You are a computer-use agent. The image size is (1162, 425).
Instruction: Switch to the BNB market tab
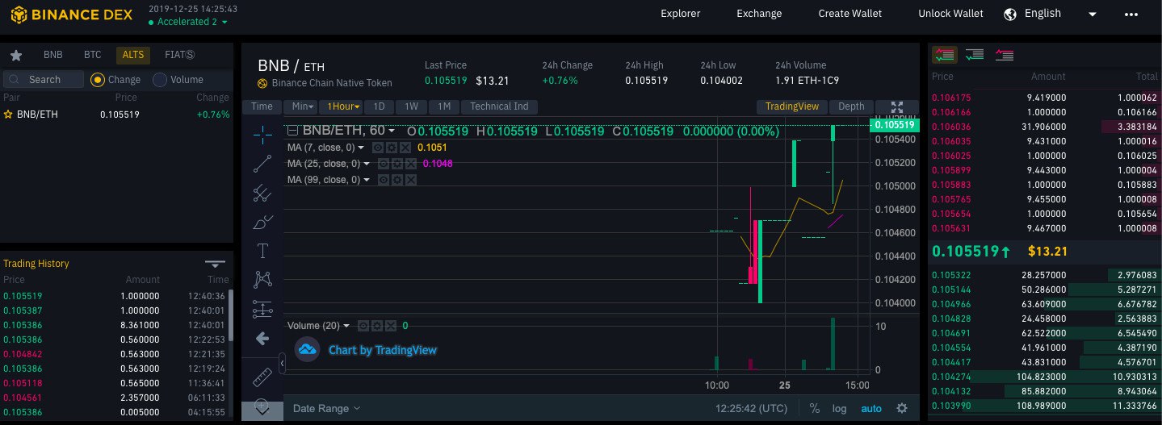(x=53, y=55)
